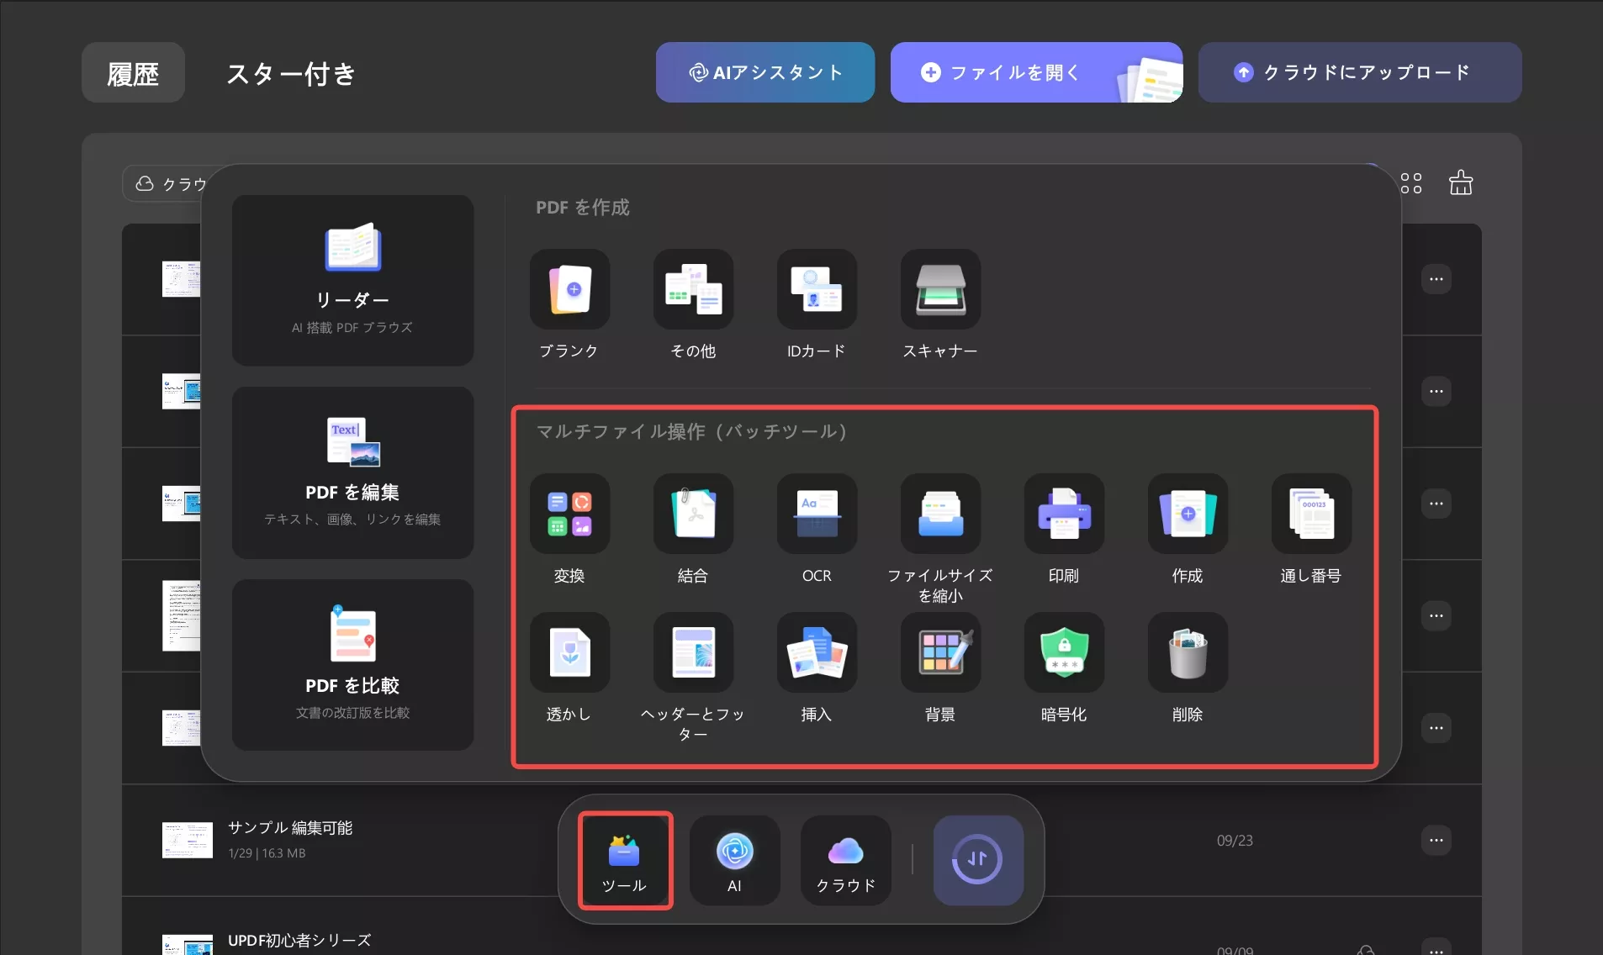Open more options for fourth file row
The height and width of the screenshot is (955, 1603).
(x=1436, y=615)
